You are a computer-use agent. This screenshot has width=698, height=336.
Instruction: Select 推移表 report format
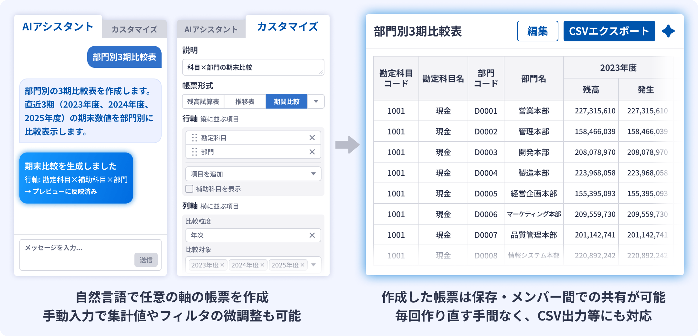click(x=245, y=102)
